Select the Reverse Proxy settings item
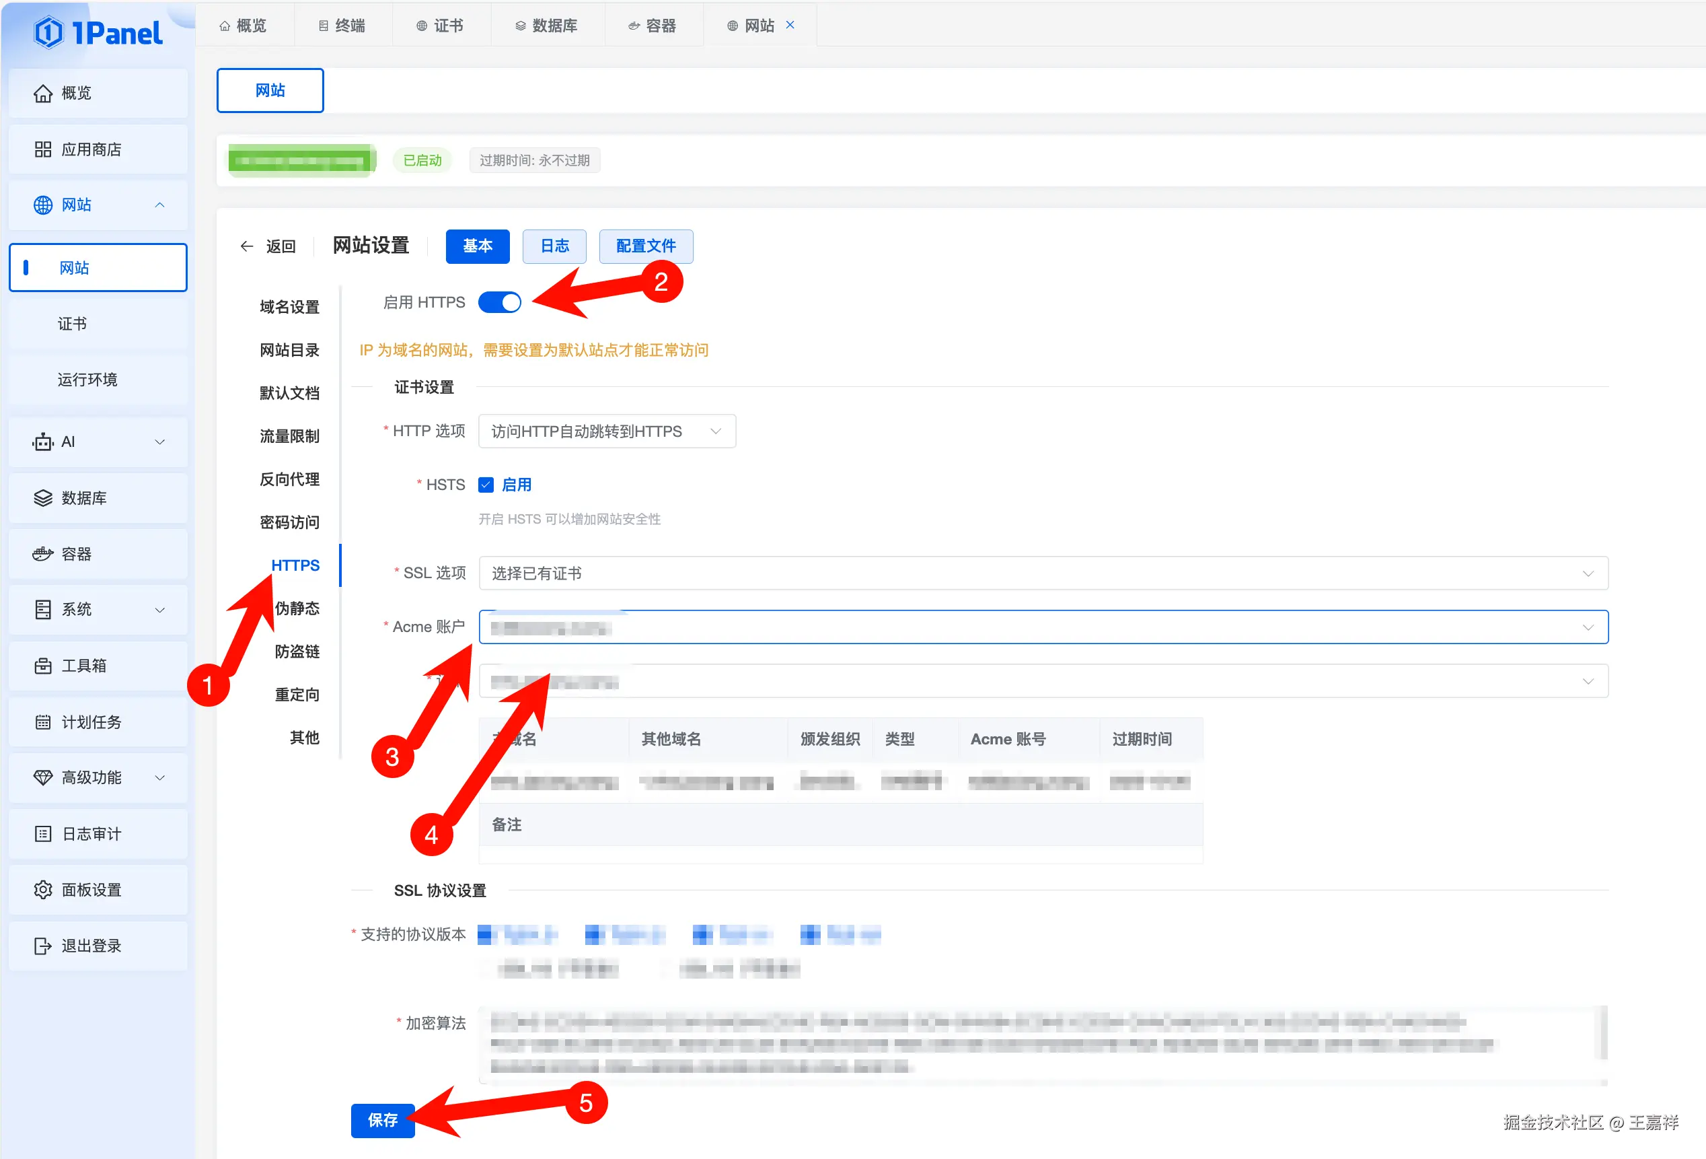Image resolution: width=1706 pixels, height=1159 pixels. (289, 479)
